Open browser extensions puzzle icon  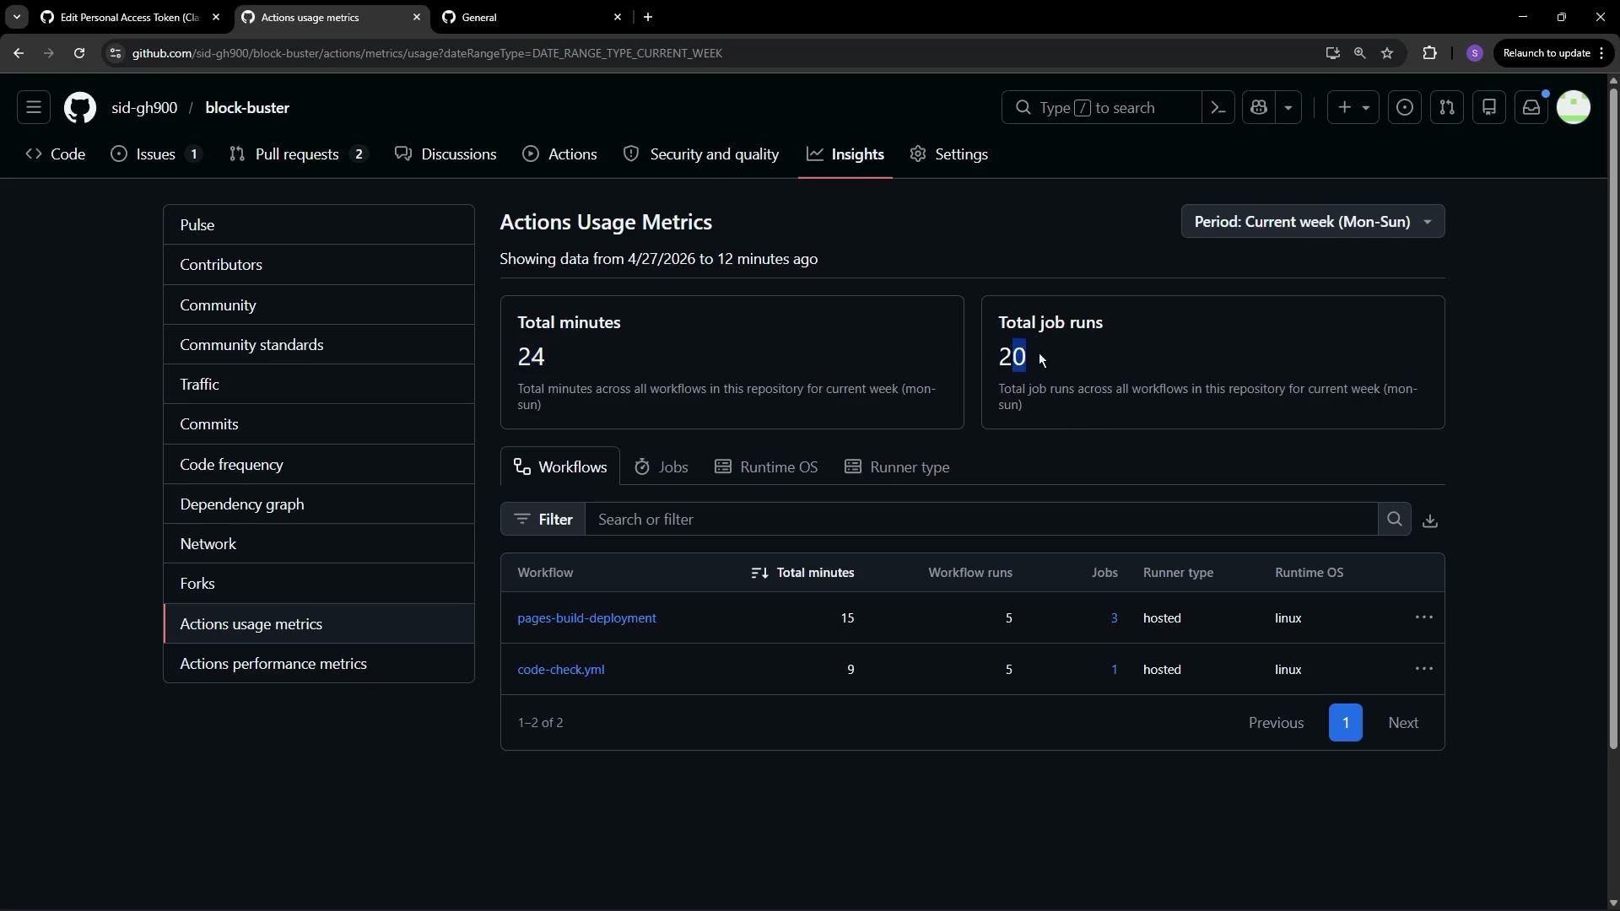(x=1429, y=53)
